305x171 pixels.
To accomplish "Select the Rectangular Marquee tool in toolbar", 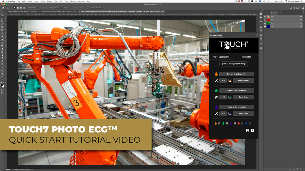I will tap(2, 18).
